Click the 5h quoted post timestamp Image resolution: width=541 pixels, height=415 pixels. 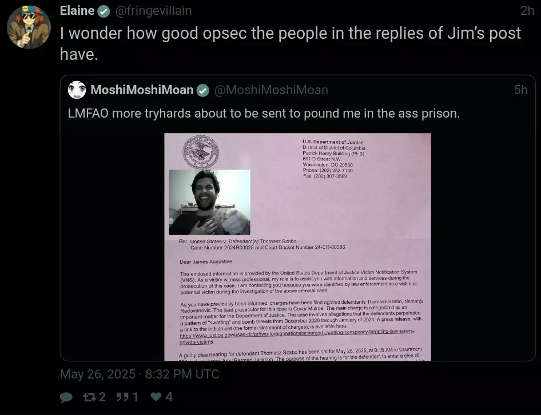click(x=520, y=90)
